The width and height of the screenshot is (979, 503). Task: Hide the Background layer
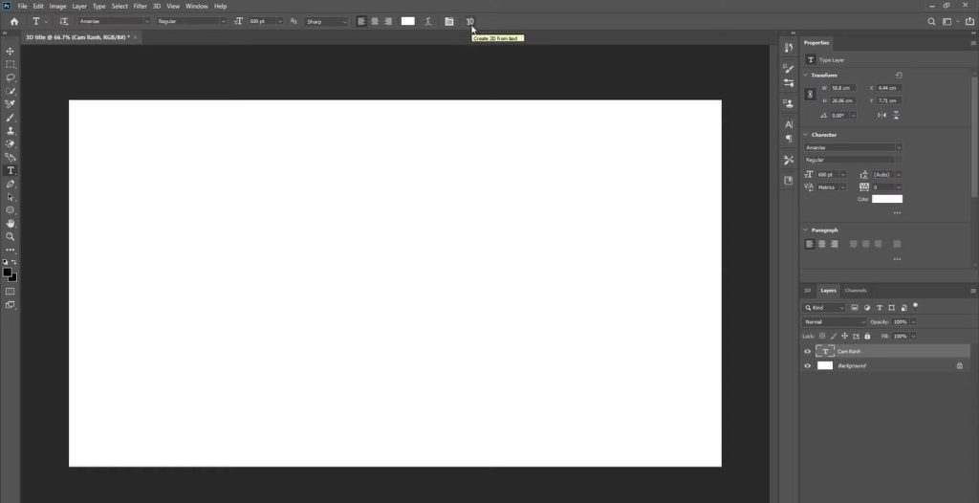(807, 365)
